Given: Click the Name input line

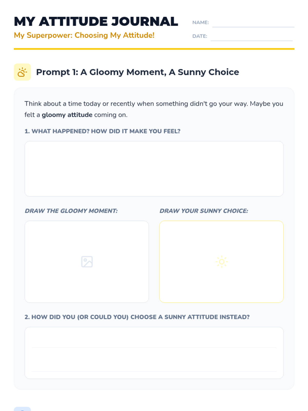Looking at the screenshot, I should pyautogui.click(x=253, y=23).
